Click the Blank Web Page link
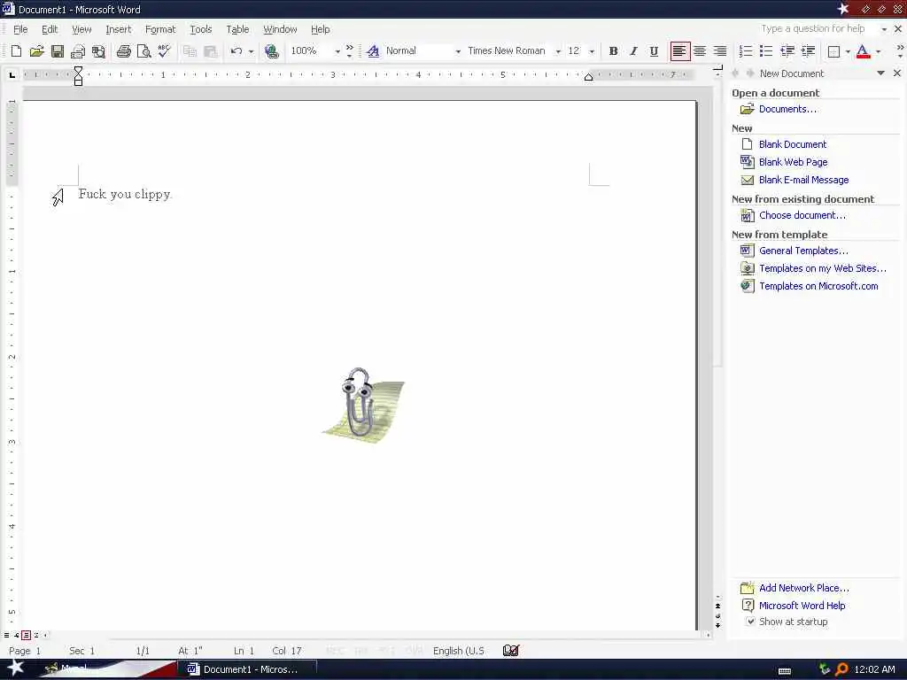 point(793,162)
